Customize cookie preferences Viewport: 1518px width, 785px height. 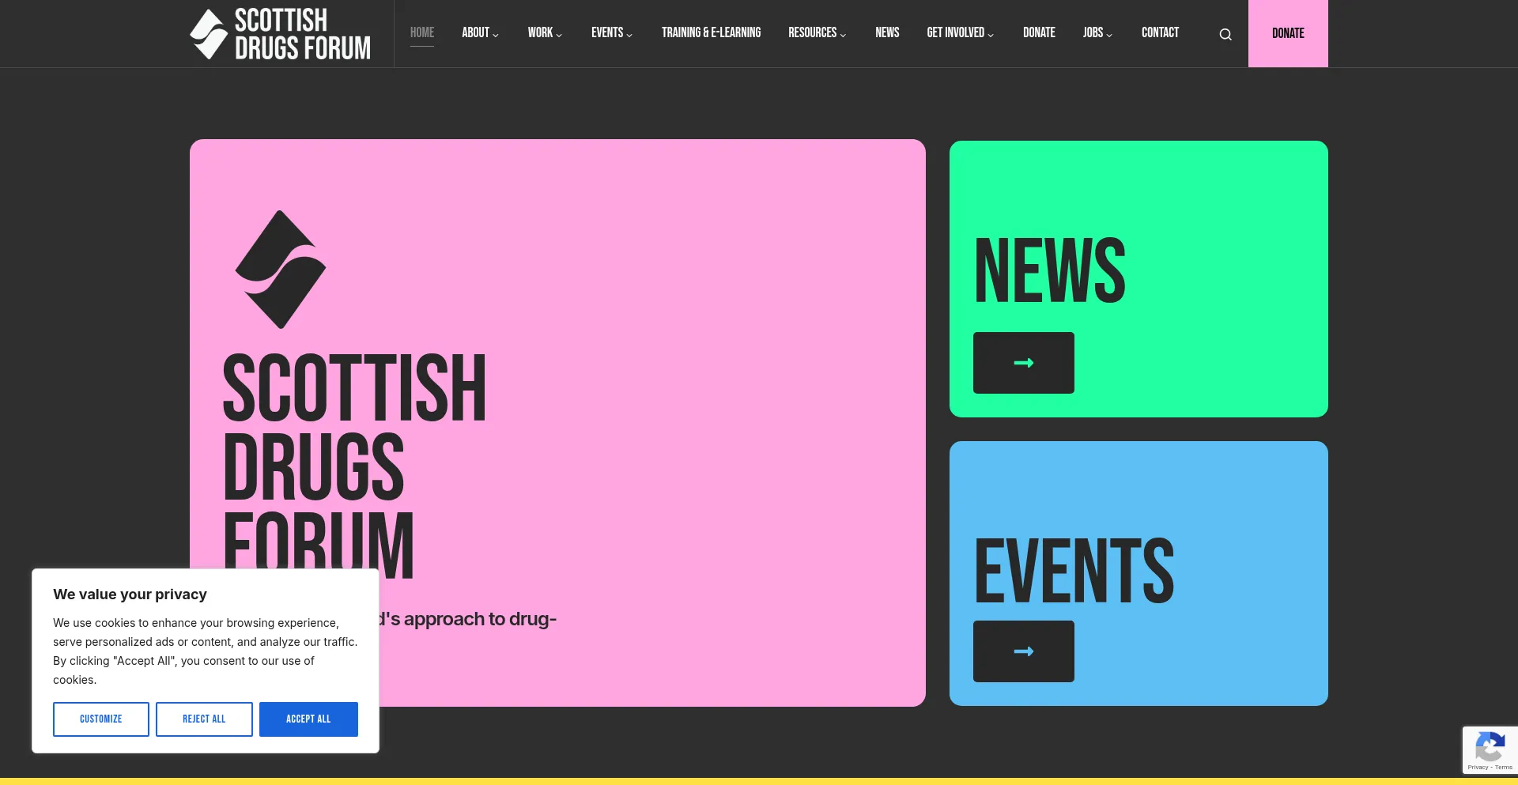101,719
